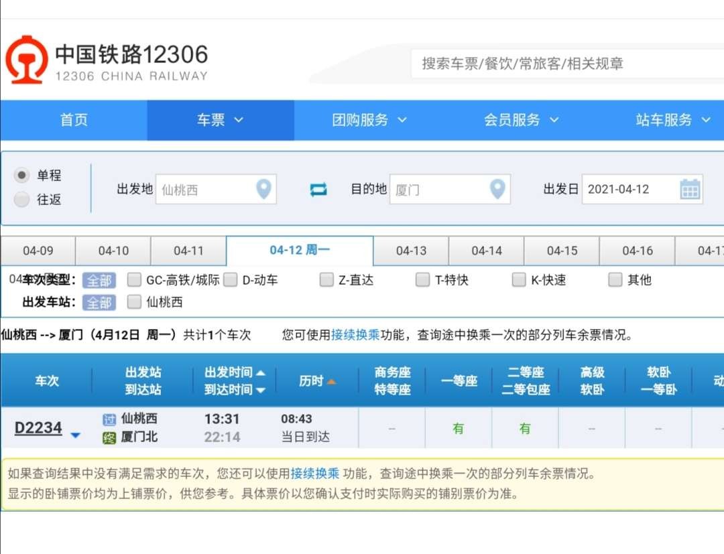Screen dimensions: 724x554
Task: Select the 04-14 date tab
Action: tap(486, 251)
